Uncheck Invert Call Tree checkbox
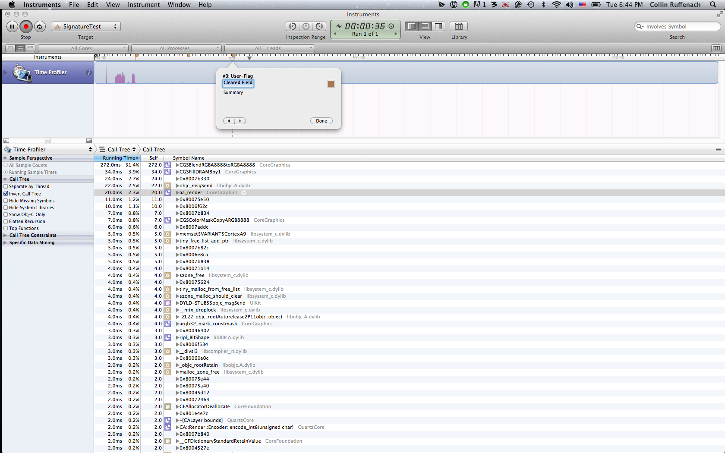 [6, 194]
